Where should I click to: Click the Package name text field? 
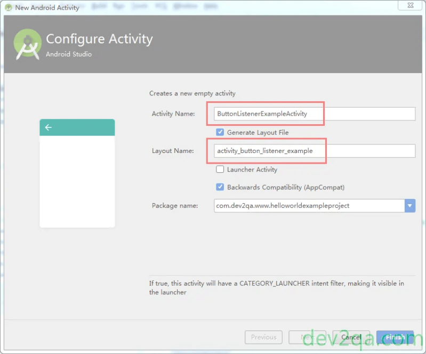pos(309,206)
